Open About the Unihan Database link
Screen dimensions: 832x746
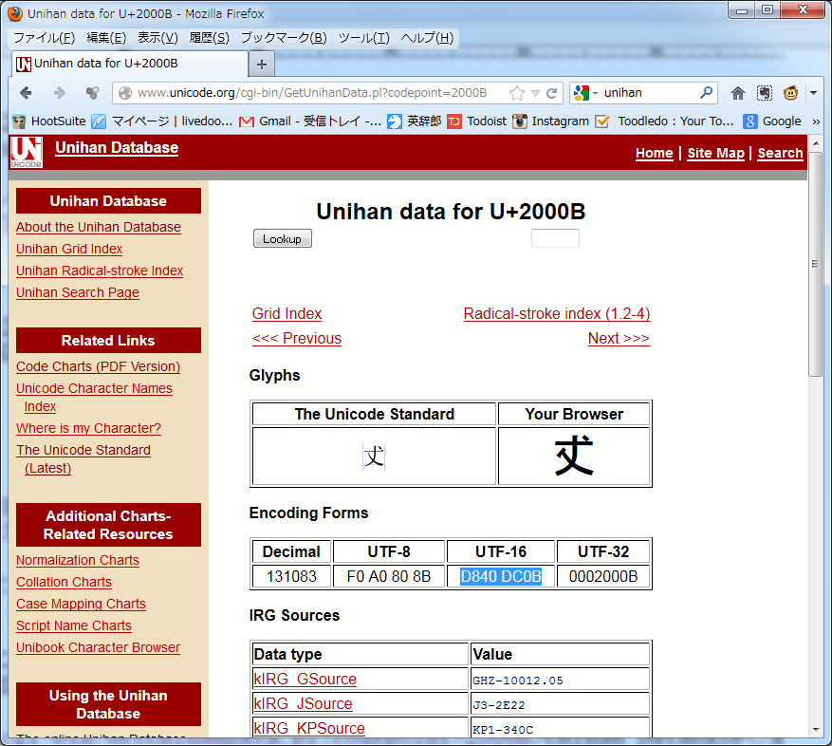(98, 227)
